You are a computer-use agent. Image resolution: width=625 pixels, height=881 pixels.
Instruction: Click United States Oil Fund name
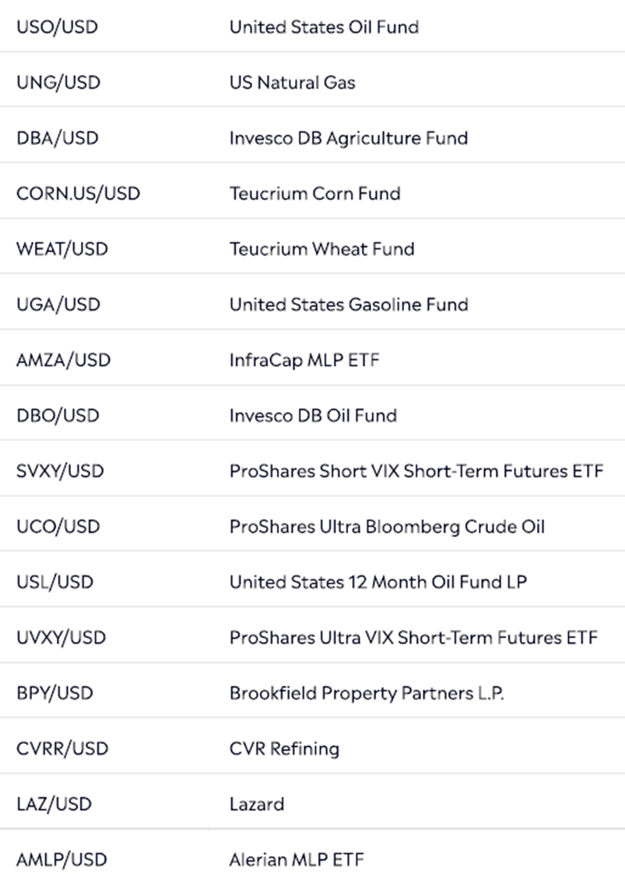point(324,27)
